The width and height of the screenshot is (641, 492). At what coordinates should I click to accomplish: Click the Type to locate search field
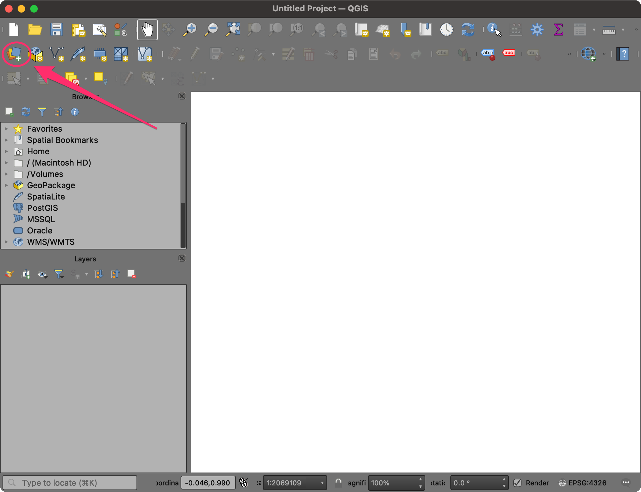pos(70,483)
